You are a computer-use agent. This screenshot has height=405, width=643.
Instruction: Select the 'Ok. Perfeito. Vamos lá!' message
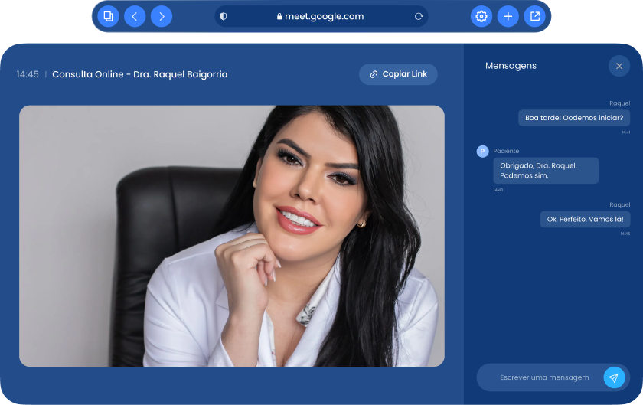click(585, 219)
